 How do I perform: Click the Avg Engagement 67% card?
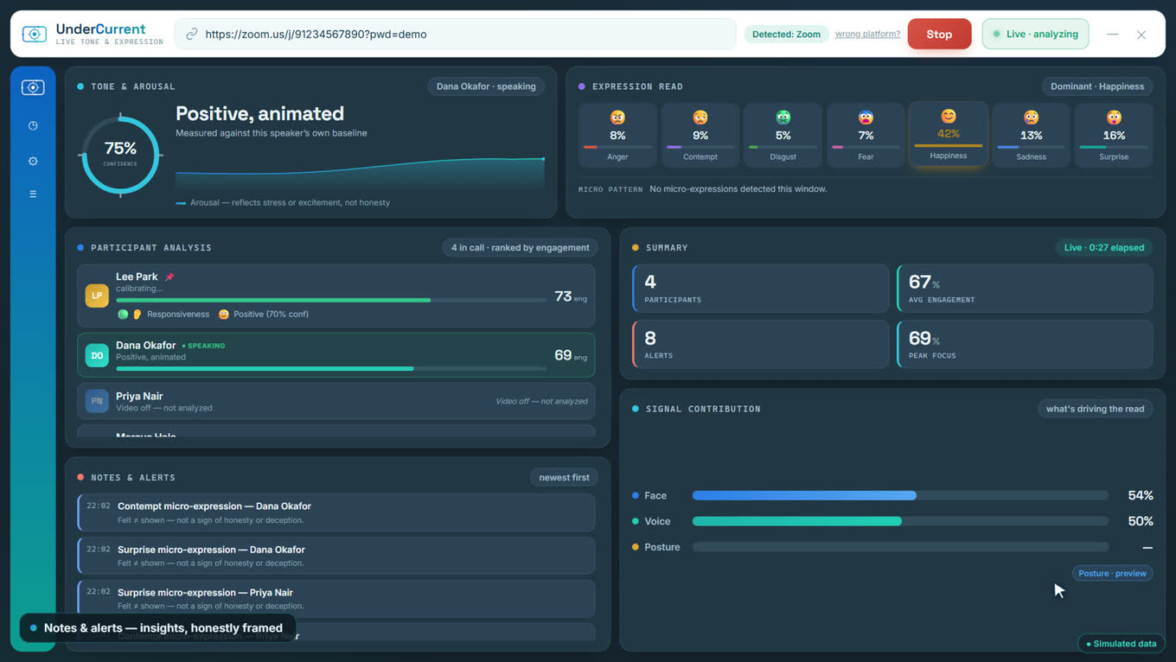coord(1025,289)
